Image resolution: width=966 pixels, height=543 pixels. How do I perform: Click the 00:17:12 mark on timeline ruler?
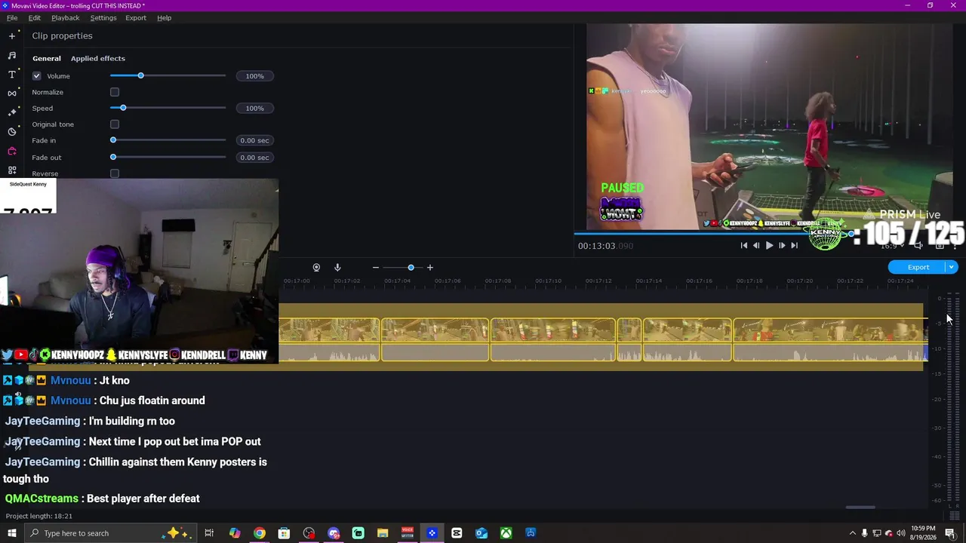598,281
